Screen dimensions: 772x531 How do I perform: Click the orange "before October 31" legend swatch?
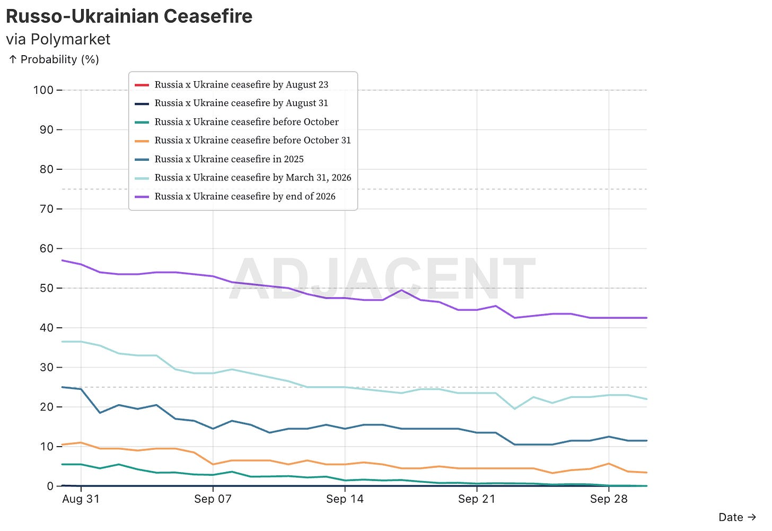[142, 141]
